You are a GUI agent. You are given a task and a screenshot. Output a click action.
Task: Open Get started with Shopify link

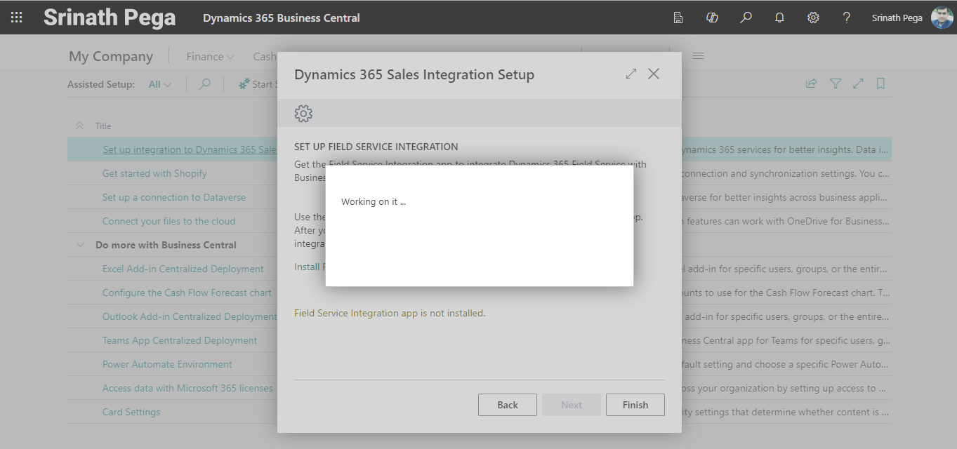click(154, 173)
